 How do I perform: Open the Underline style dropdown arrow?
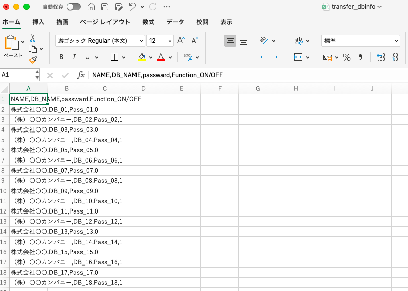pyautogui.click(x=97, y=57)
